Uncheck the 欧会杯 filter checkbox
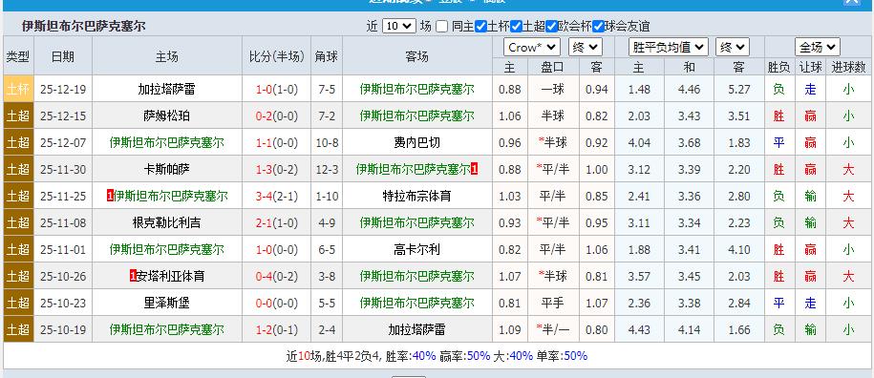The image size is (874, 378). click(x=552, y=26)
